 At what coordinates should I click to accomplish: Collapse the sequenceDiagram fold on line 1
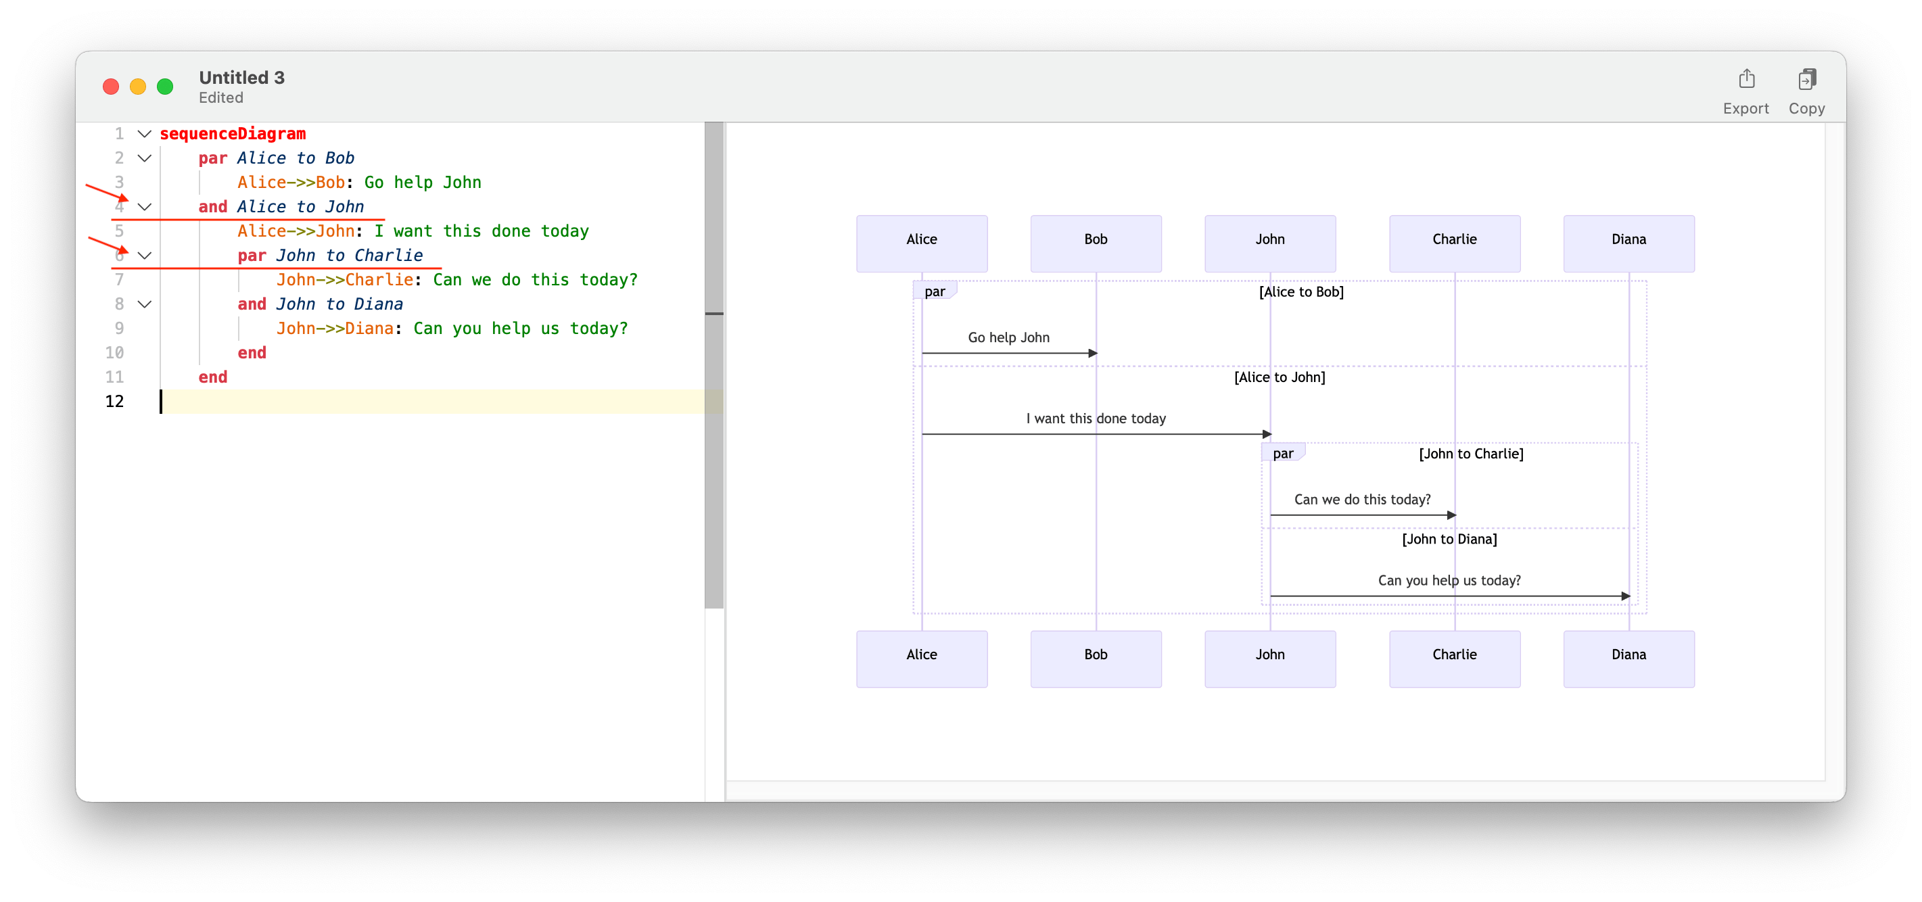[x=145, y=135]
